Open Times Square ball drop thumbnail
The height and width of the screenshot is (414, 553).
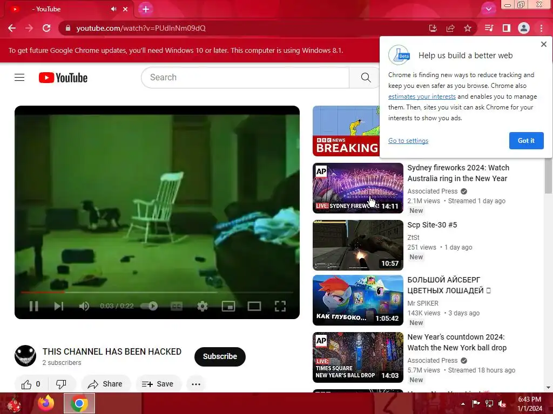(x=358, y=357)
